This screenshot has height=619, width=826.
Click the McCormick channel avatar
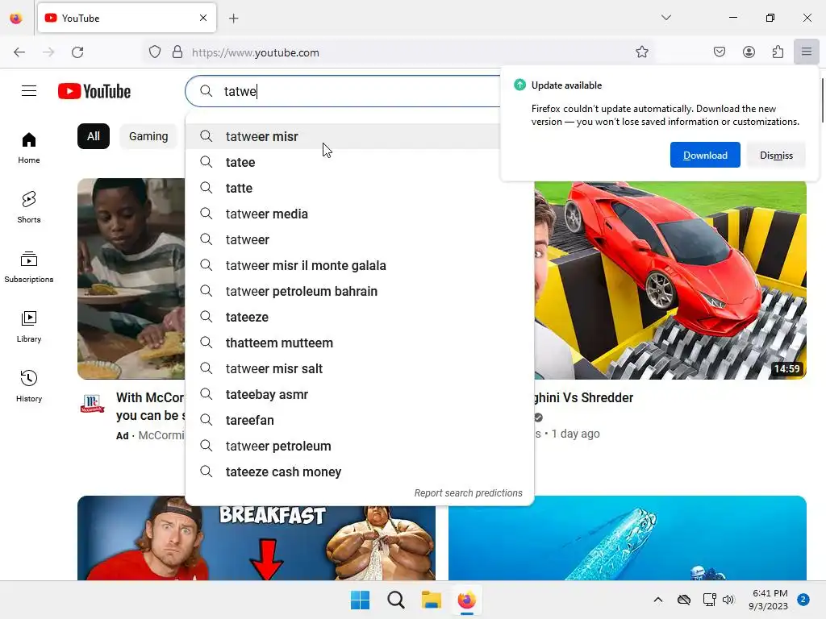[92, 405]
